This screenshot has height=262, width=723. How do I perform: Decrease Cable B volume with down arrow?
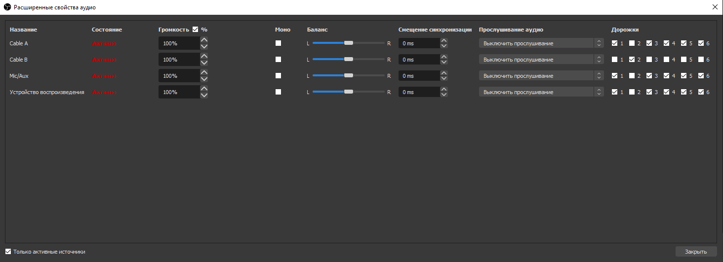[204, 63]
